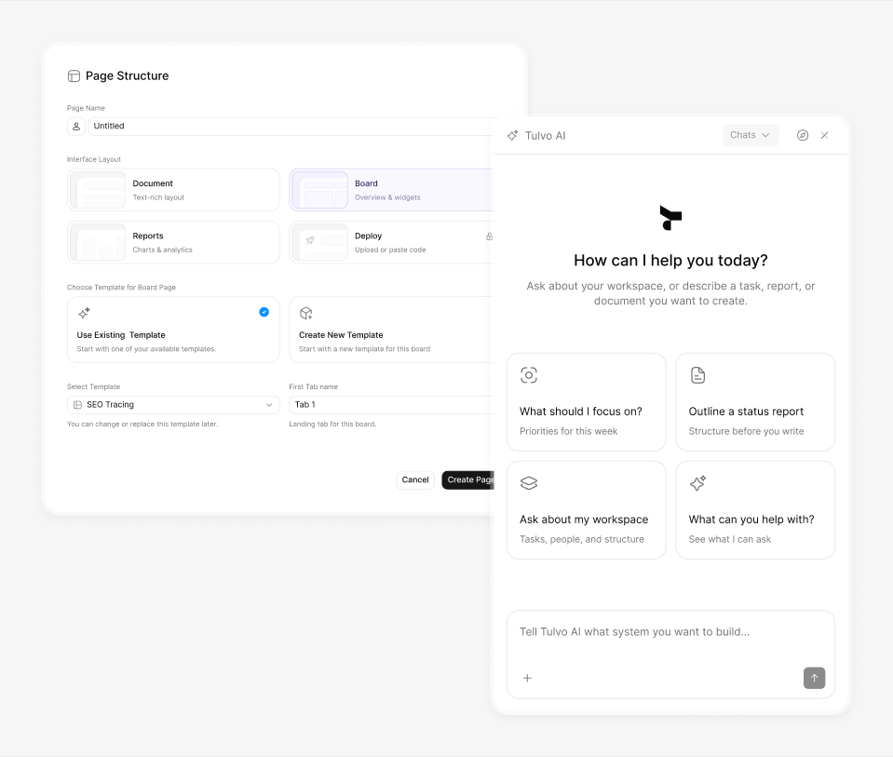Click the How can I help you today heading

point(670,261)
